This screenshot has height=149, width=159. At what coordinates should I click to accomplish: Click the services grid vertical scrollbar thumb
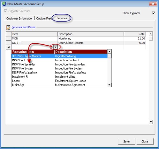[151, 38]
